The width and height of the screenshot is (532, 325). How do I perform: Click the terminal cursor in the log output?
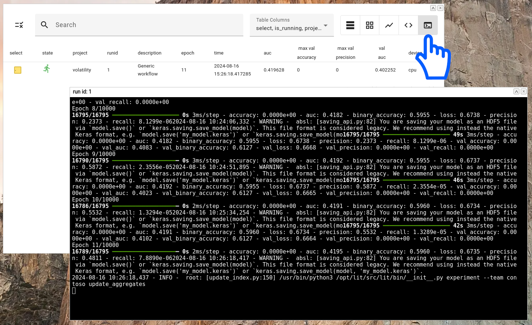click(74, 290)
